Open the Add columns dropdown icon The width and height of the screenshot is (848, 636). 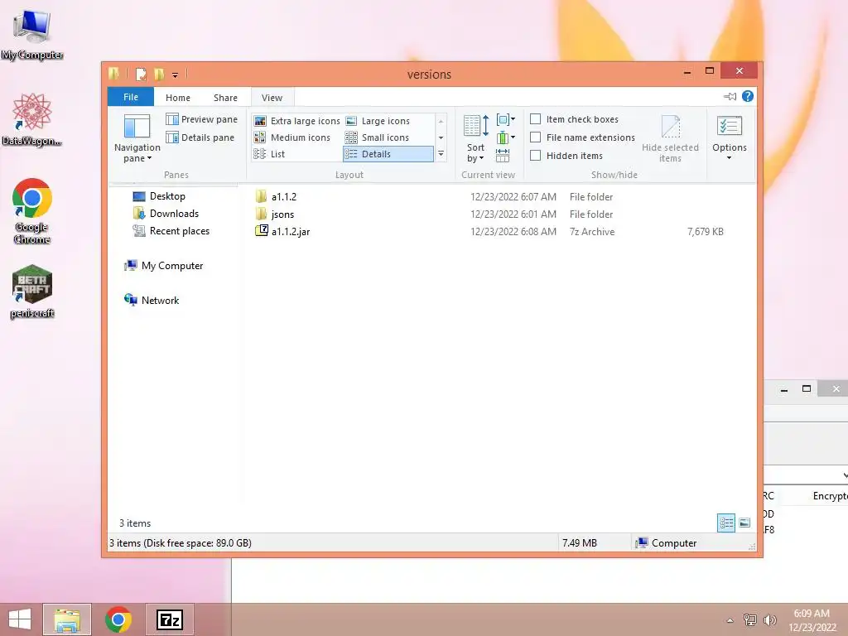506,137
